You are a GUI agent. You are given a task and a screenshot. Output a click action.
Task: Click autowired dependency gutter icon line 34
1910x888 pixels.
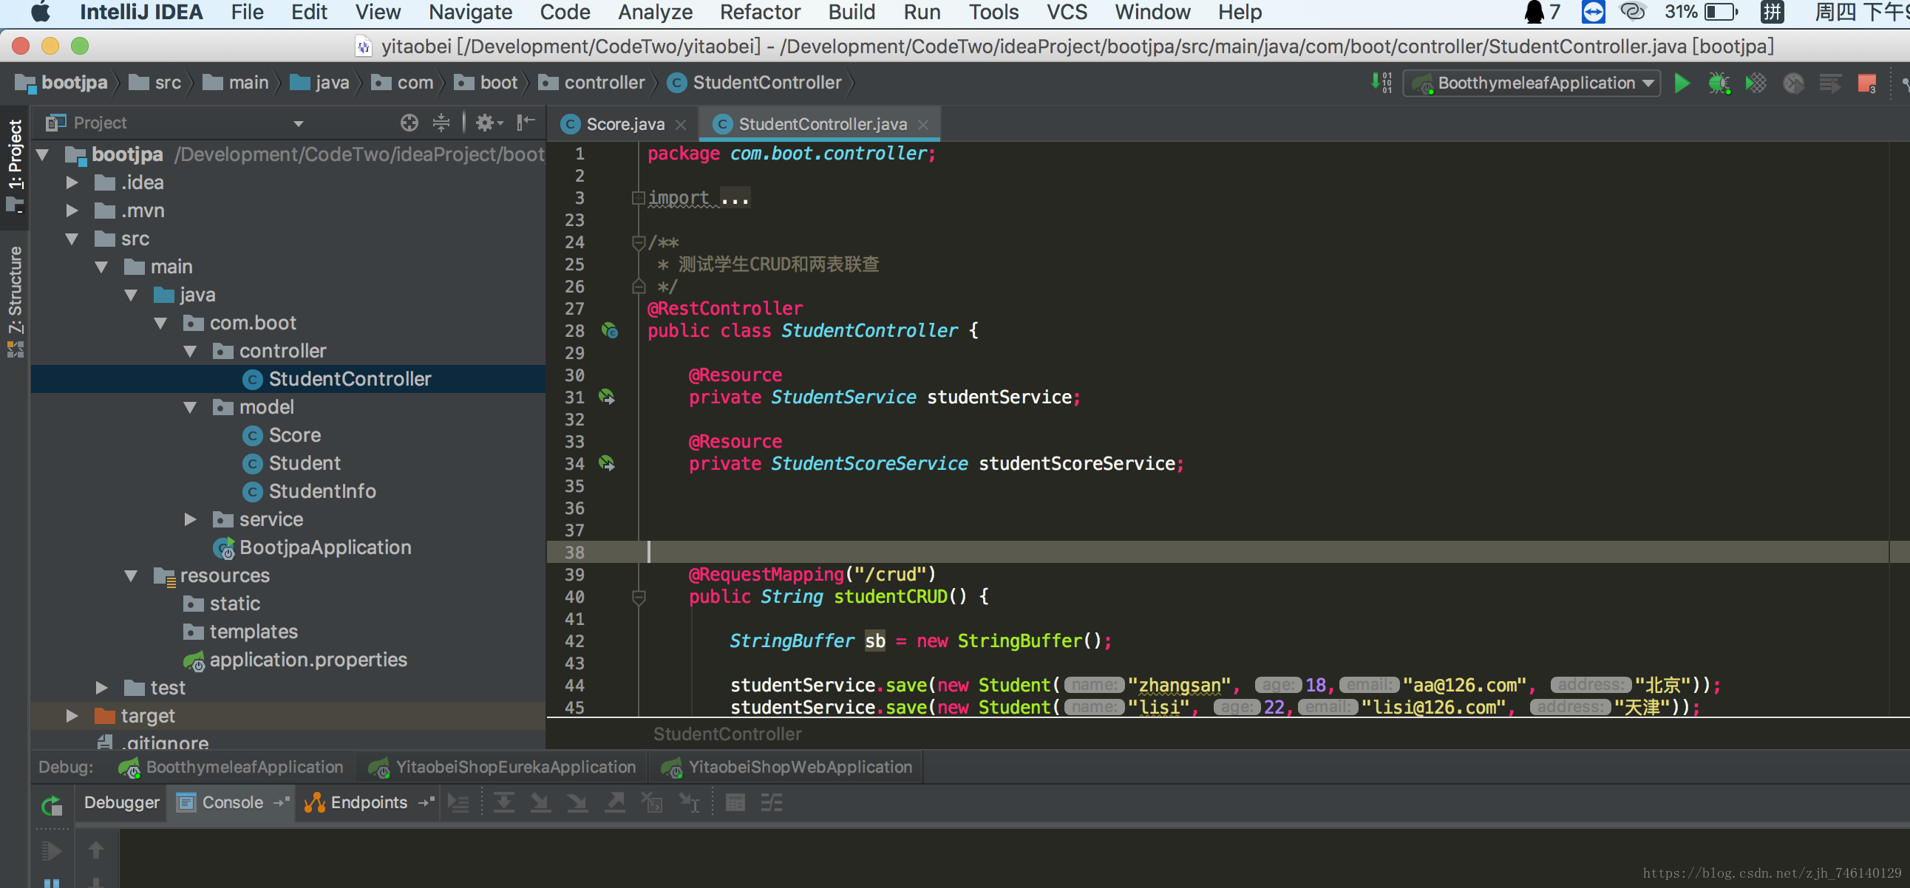pos(607,464)
